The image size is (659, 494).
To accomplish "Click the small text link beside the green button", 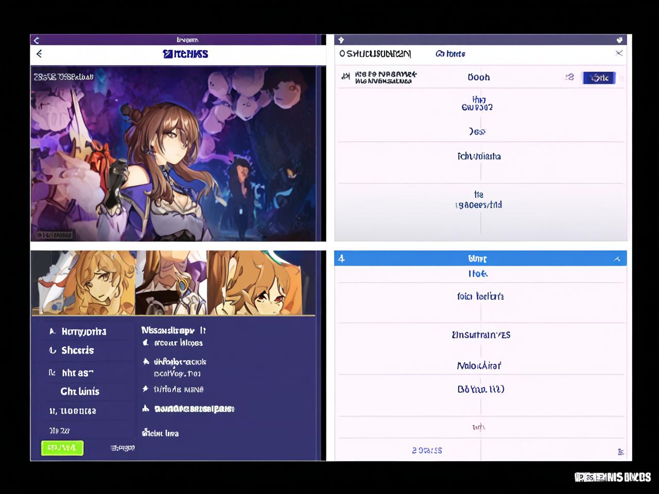I will coord(123,448).
